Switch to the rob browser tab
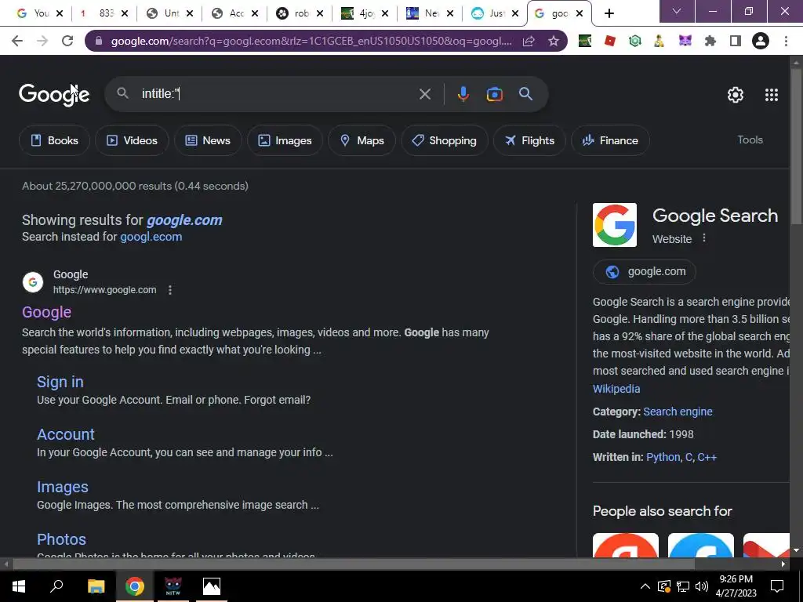Image resolution: width=803 pixels, height=602 pixels. tap(300, 13)
